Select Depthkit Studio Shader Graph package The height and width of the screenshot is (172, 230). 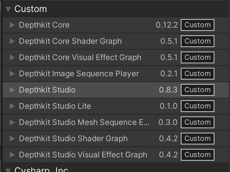click(73, 139)
